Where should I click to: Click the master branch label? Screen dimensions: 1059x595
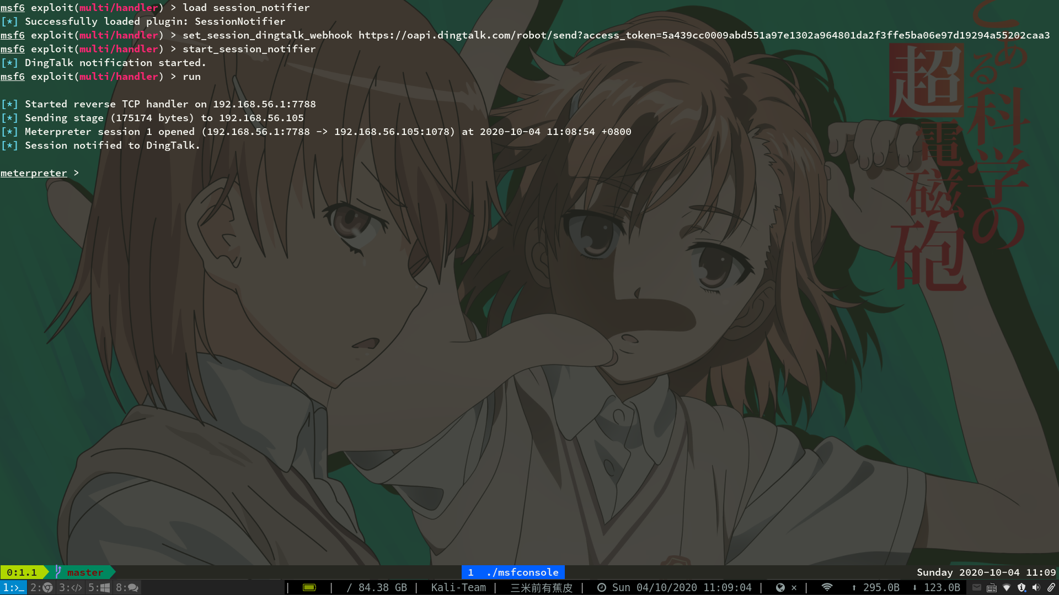pos(85,572)
